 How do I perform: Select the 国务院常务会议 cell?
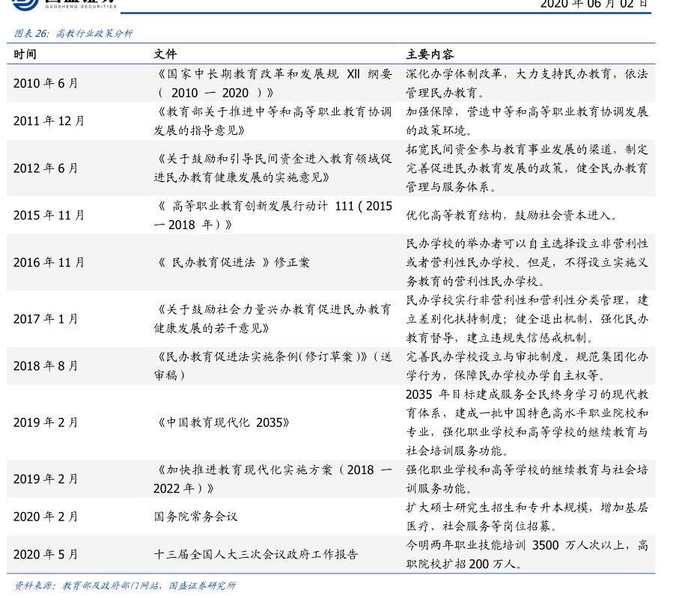pos(195,517)
